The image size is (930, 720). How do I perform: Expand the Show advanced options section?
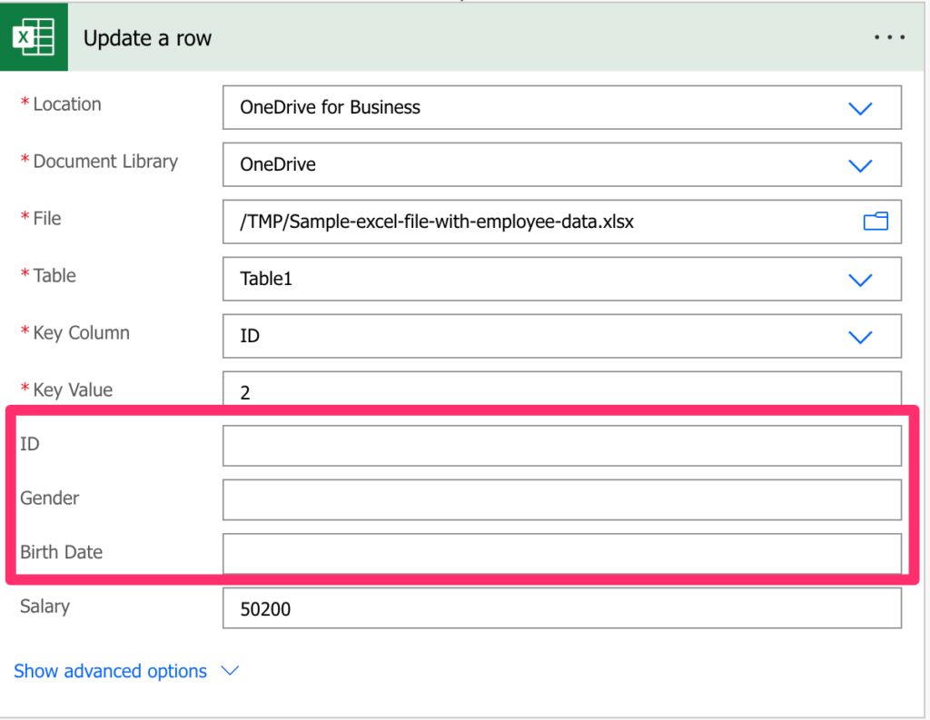pyautogui.click(x=111, y=671)
